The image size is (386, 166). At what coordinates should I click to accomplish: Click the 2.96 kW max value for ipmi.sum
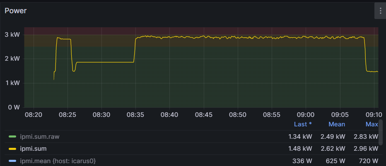(x=366, y=149)
